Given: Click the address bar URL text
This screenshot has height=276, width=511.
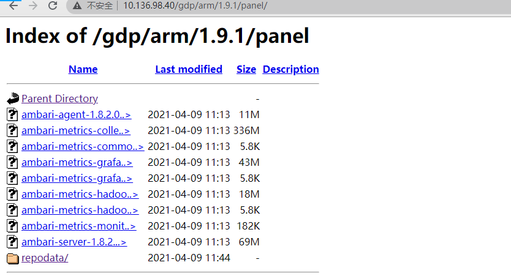Looking at the screenshot, I should coord(195,6).
